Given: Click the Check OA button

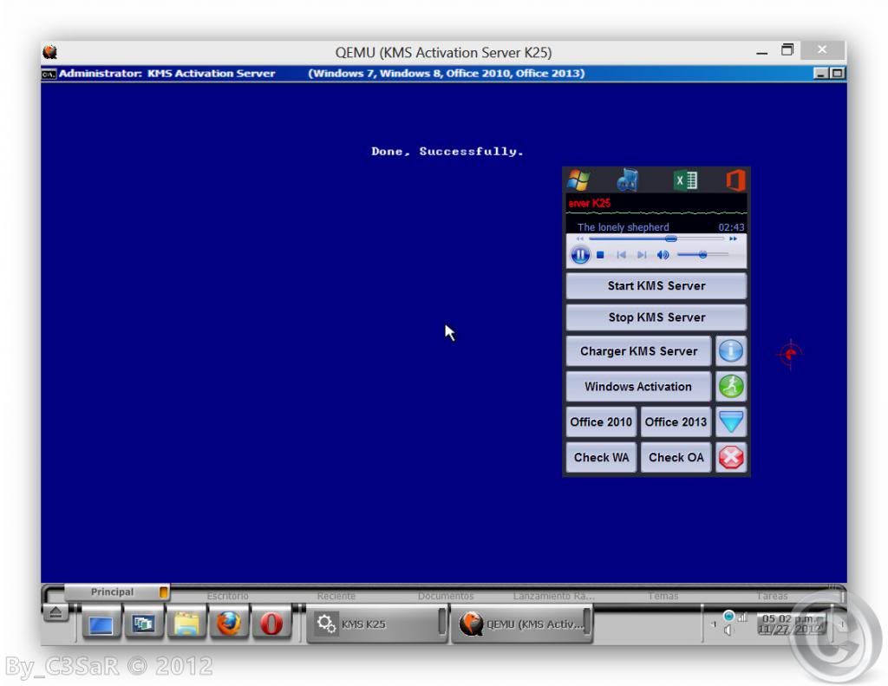Looking at the screenshot, I should click(676, 458).
